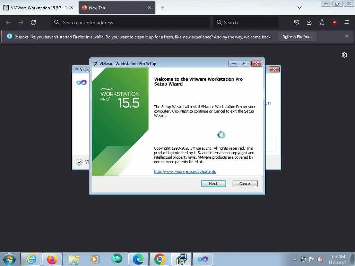Launch Microsoft Edge from taskbar
The width and height of the screenshot is (355, 266).
[138, 259]
